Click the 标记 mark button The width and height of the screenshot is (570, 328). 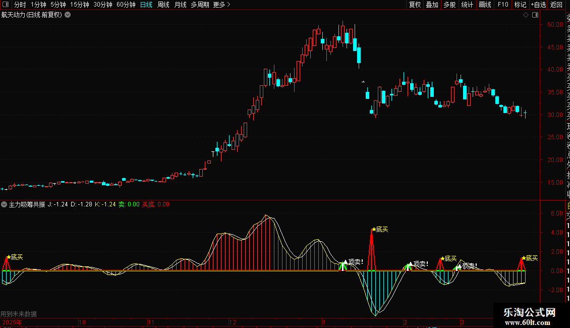520,5
